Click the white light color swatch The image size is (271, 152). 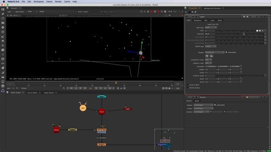pyautogui.click(x=257, y=31)
